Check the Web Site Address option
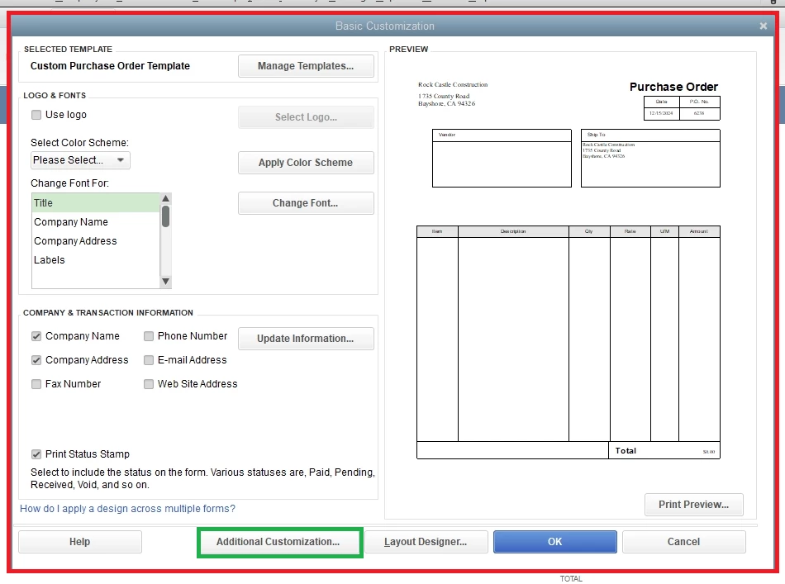Image resolution: width=785 pixels, height=584 pixels. click(x=149, y=384)
